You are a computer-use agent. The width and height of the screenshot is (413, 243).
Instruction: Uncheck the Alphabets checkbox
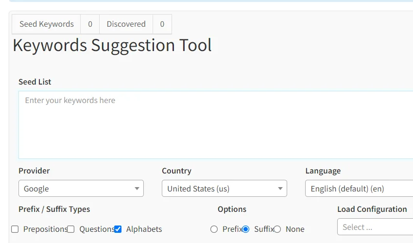coord(118,229)
